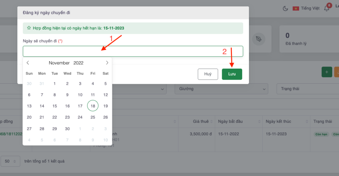
Task: Sort by Giá thuê column arrows
Action: coord(212,122)
